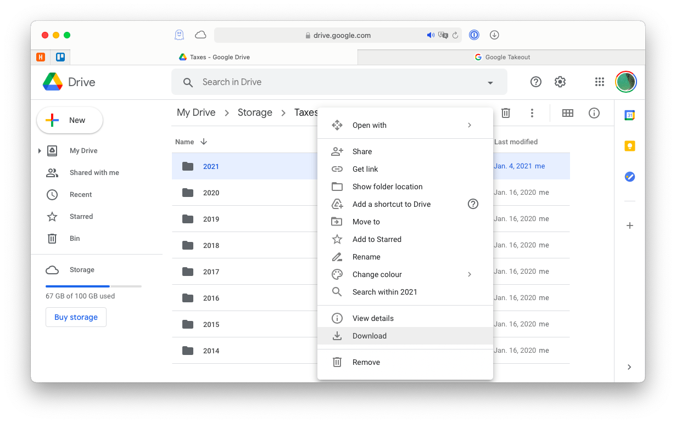Click the toolbar trash icon to remove the folder
Screen dimensions: 676x423
[506, 112]
